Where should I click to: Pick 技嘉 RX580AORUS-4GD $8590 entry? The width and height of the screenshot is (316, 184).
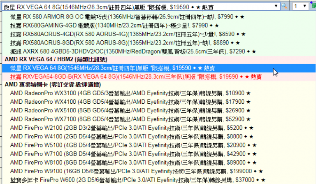point(159,34)
